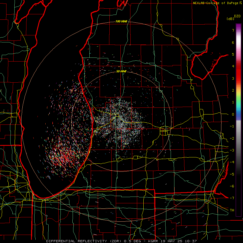Click the -5 value on the dB scale

232,174
